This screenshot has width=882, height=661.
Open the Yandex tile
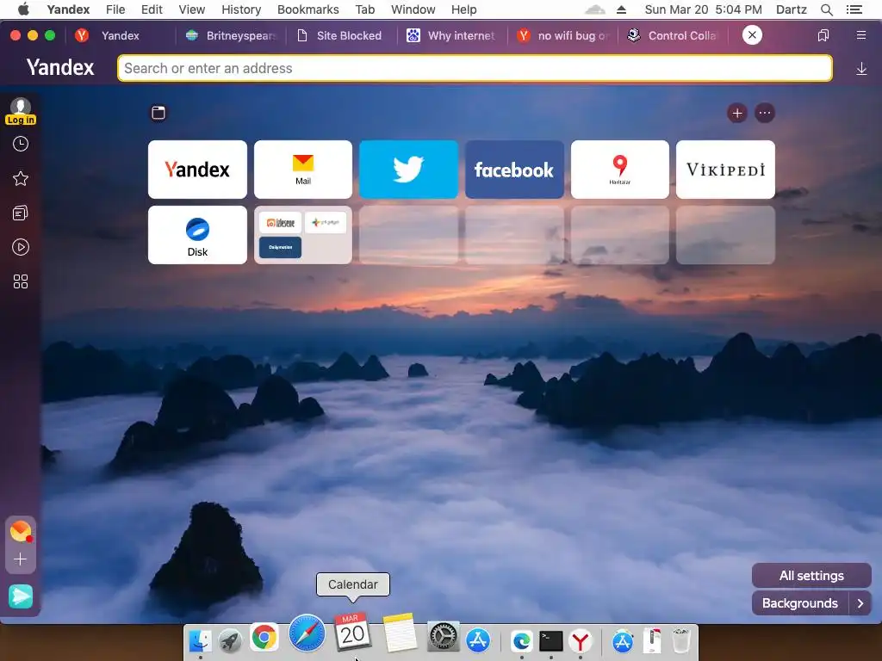click(197, 170)
